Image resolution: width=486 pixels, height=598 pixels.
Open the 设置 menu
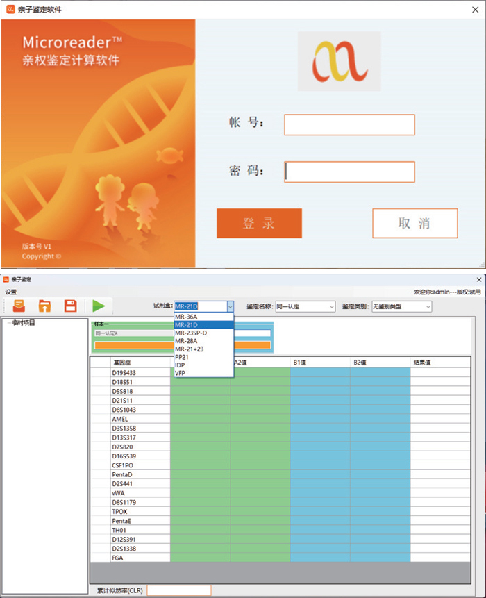(11, 292)
